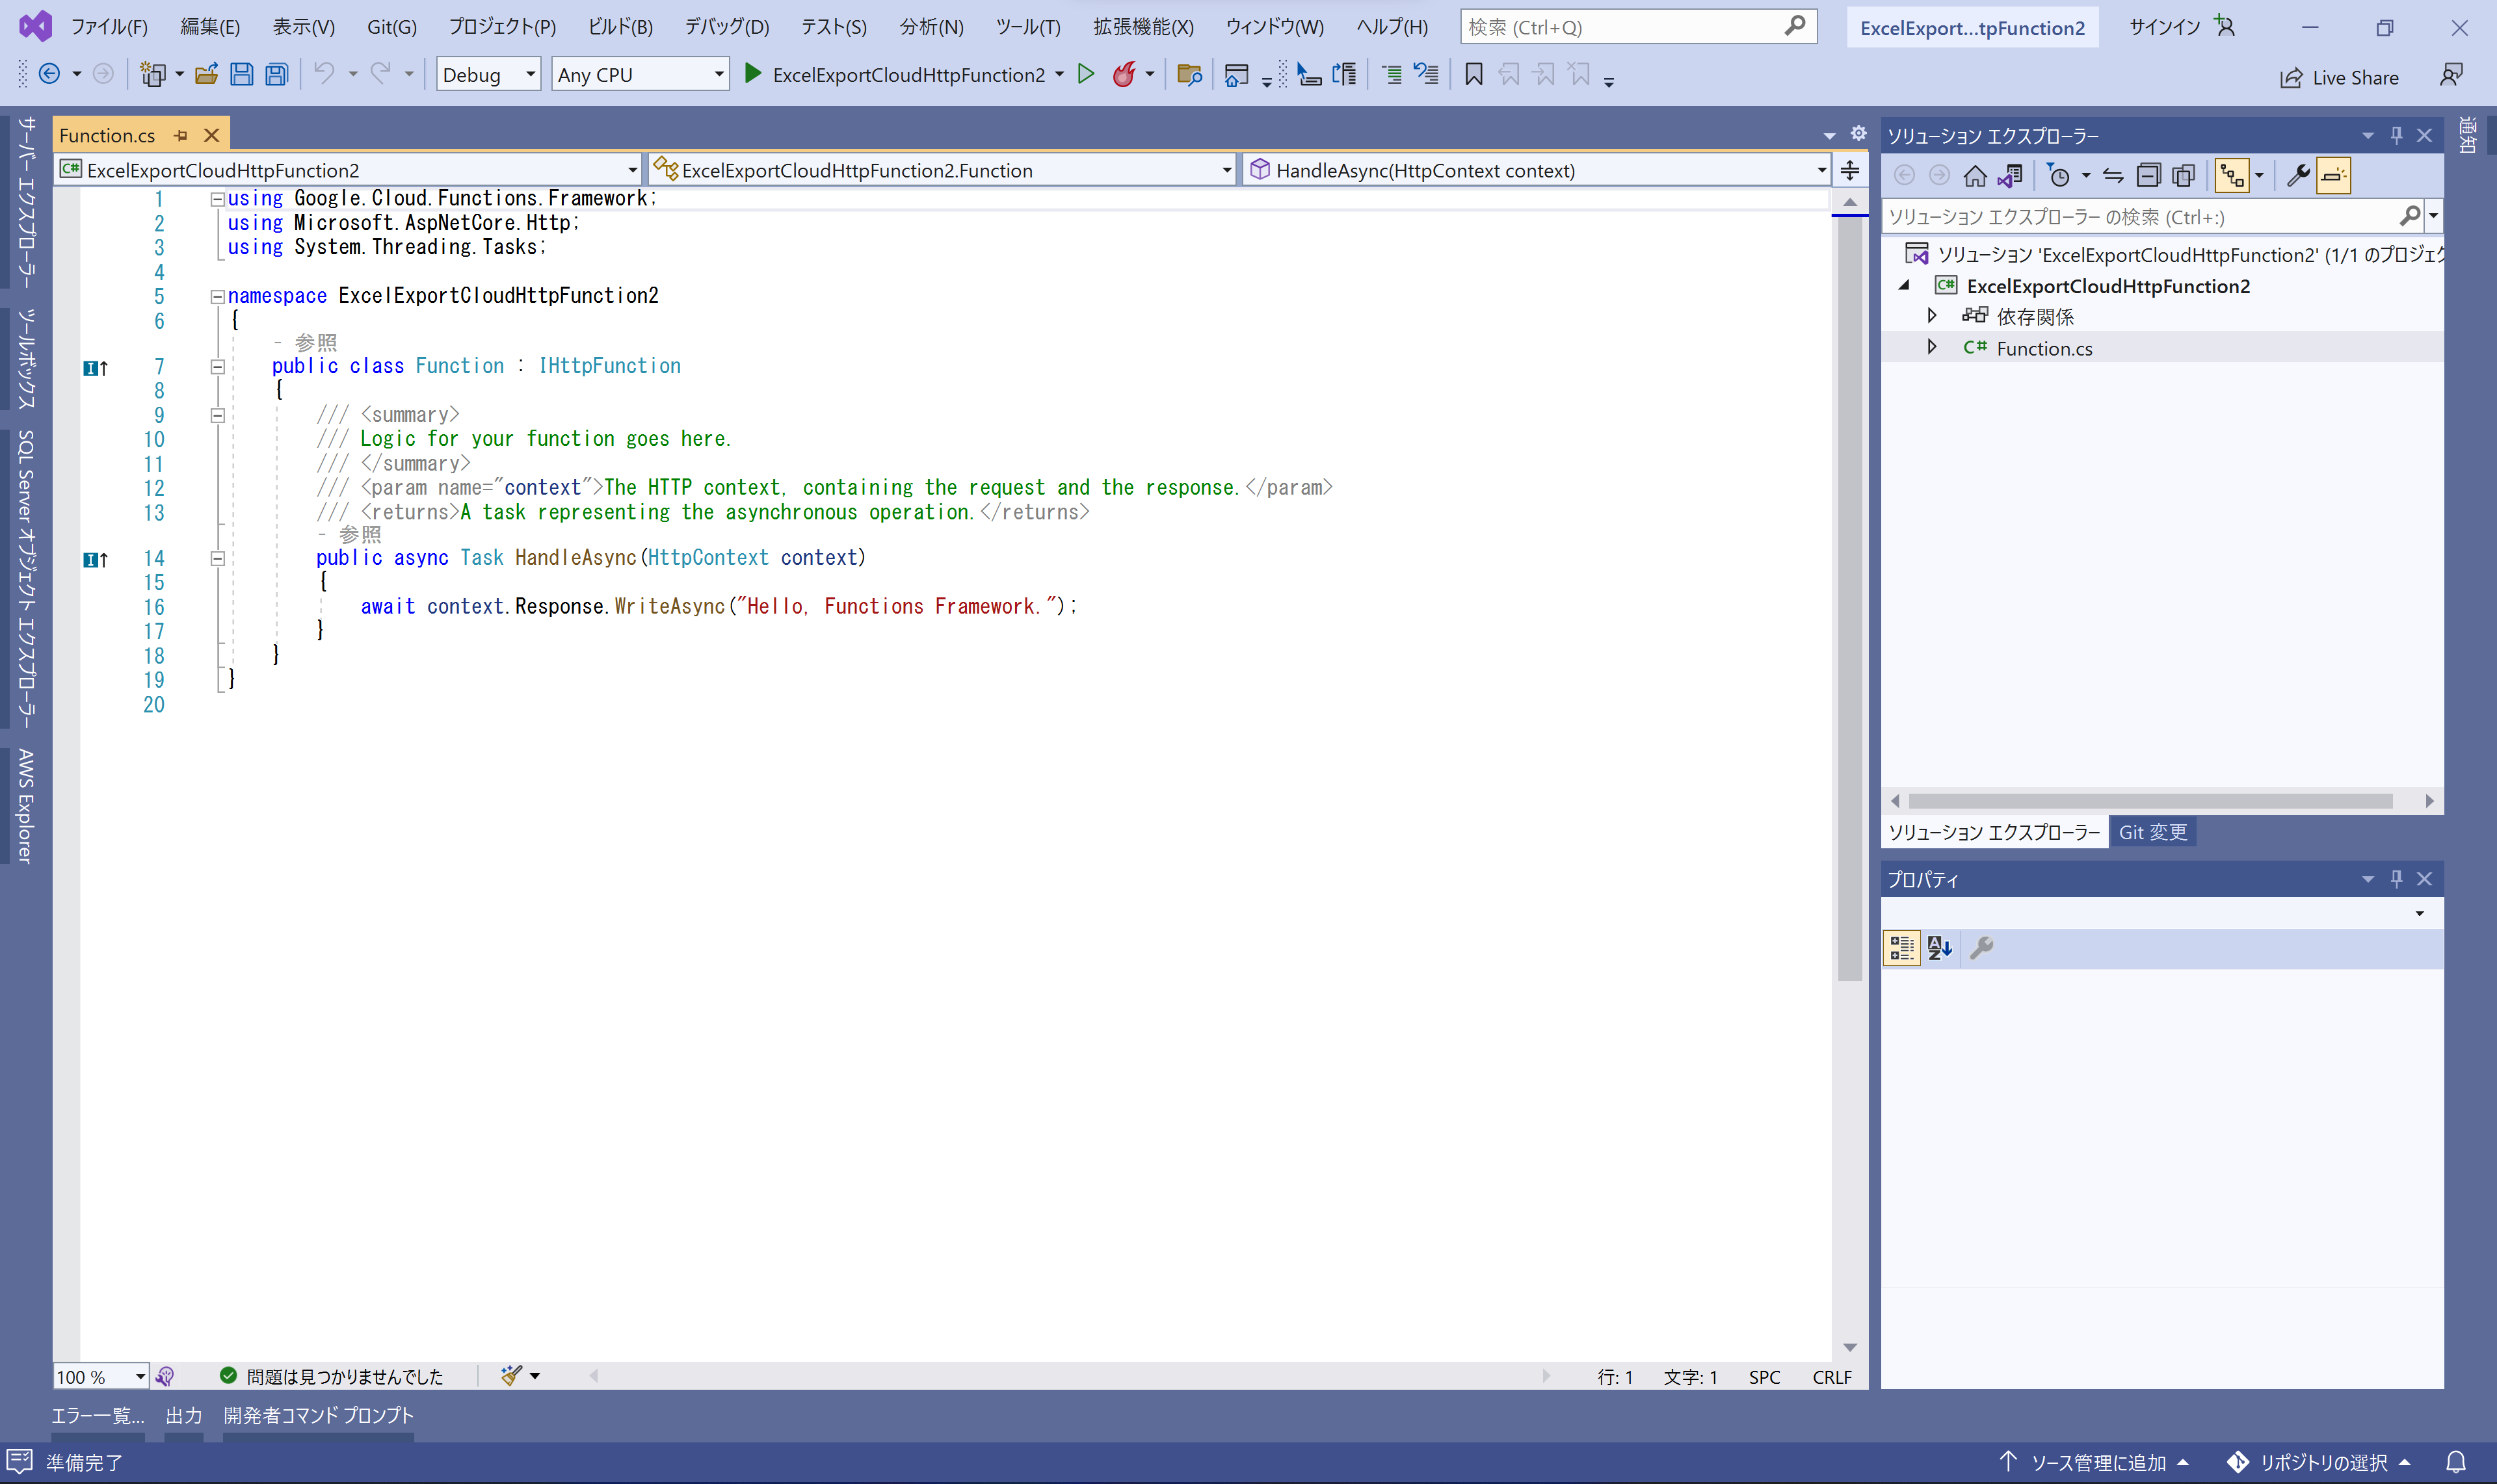Click the Undo arrow icon
2497x1484 pixels.
tap(324, 73)
